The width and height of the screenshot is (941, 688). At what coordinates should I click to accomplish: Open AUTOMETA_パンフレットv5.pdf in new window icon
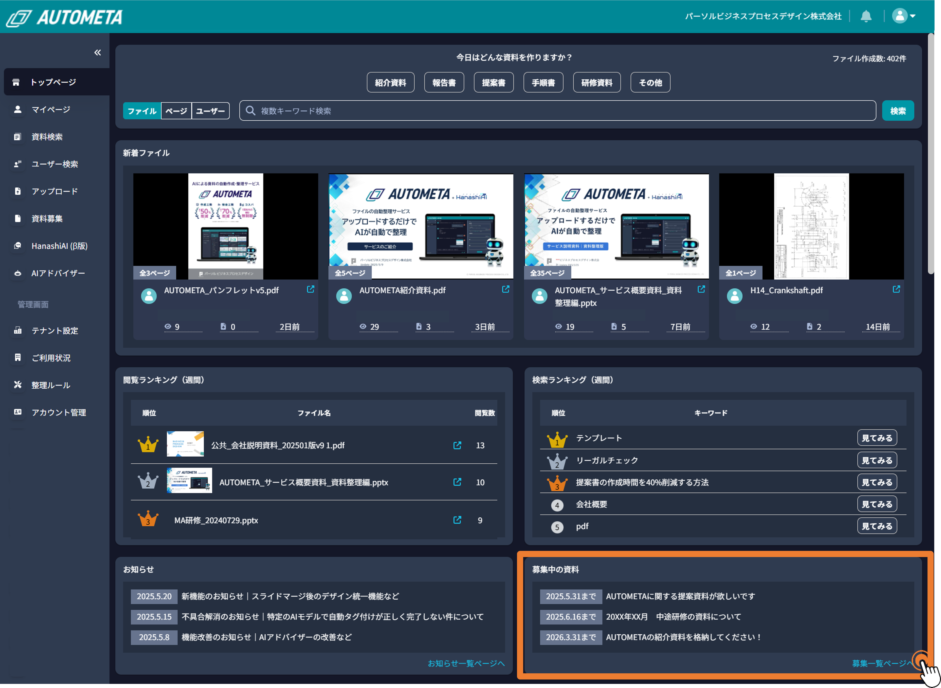click(x=310, y=290)
